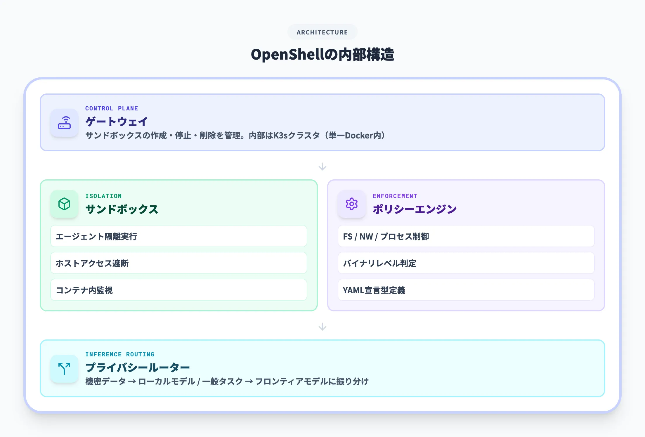Select the ARCHITECTURE badge
The height and width of the screenshot is (437, 645).
click(x=322, y=32)
